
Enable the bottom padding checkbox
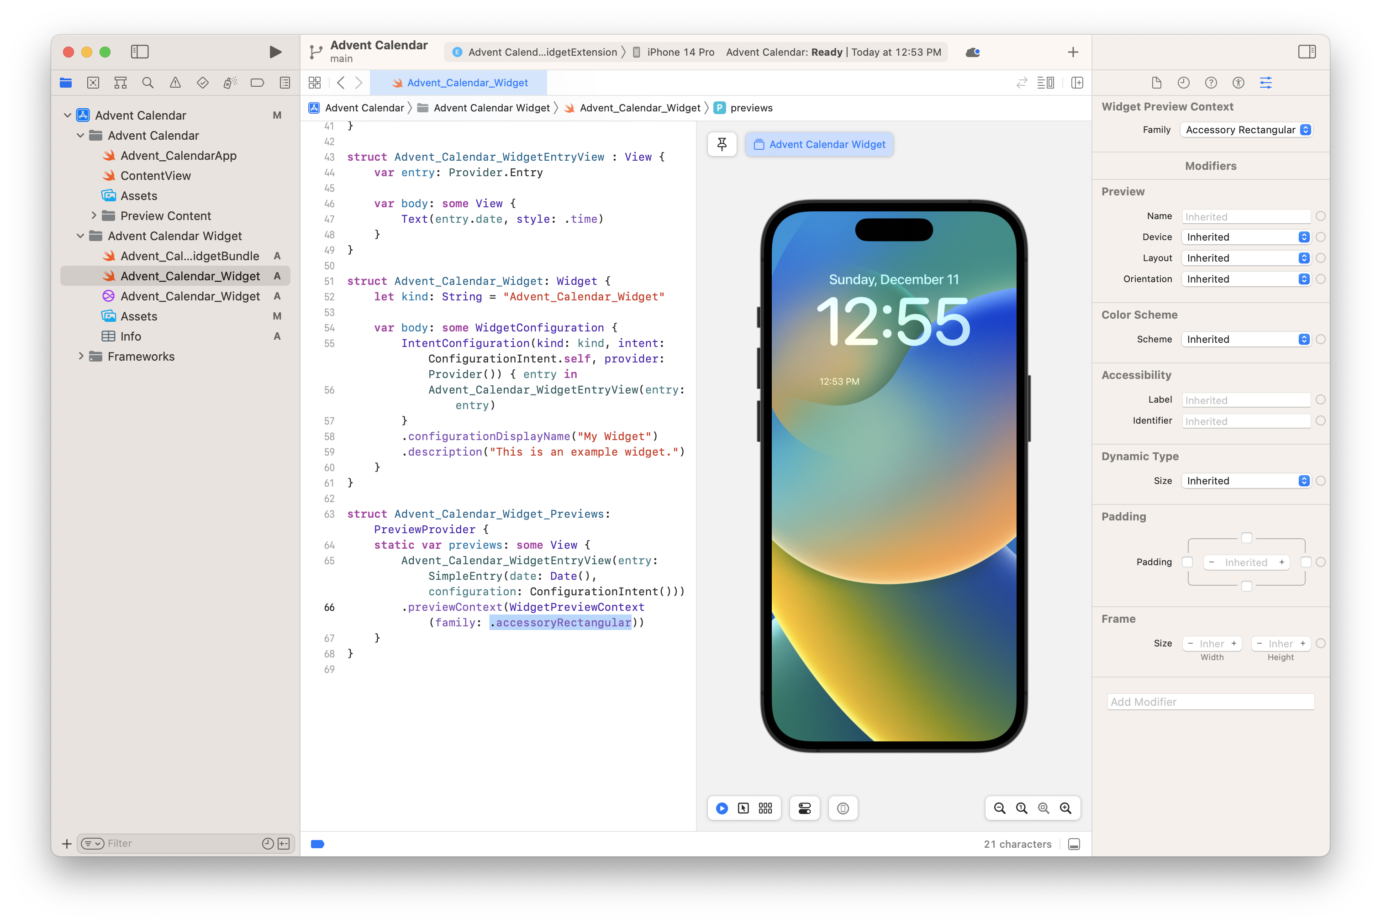tap(1246, 586)
